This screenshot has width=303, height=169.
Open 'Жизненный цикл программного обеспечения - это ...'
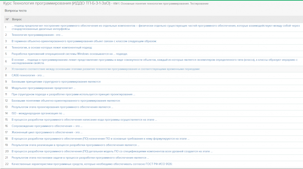click(47, 132)
